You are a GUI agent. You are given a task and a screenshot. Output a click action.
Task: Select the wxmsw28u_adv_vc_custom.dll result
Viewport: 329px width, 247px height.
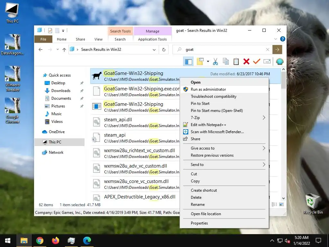(135, 169)
